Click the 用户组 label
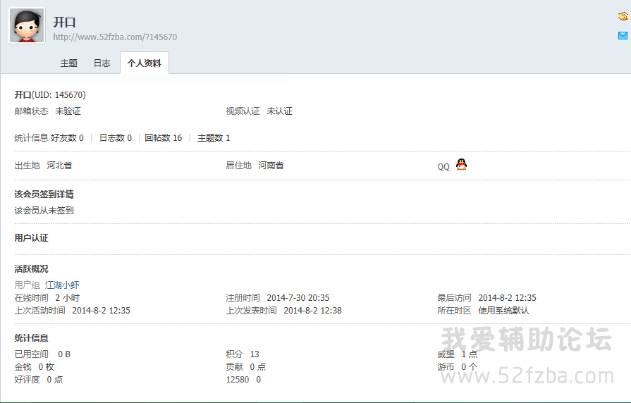 pyautogui.click(x=27, y=285)
